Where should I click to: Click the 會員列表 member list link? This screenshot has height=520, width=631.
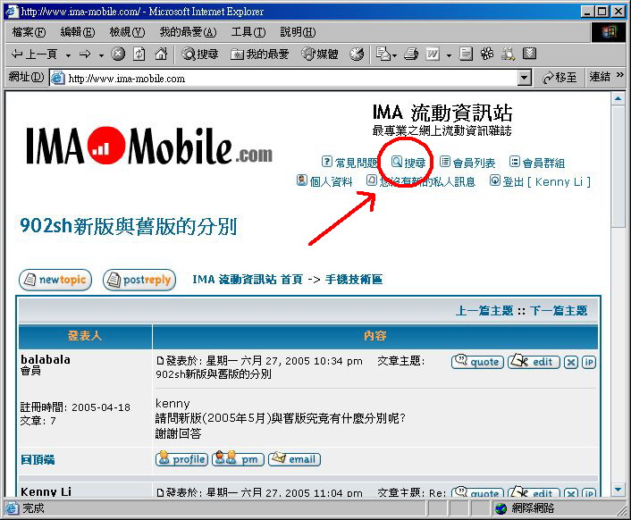pos(467,163)
